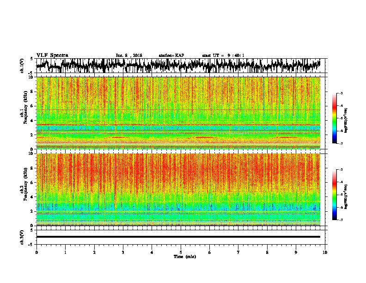Click the "8" kHz tick on ch.1 frequency axis
Screen dimensions: 366x283
point(32,92)
